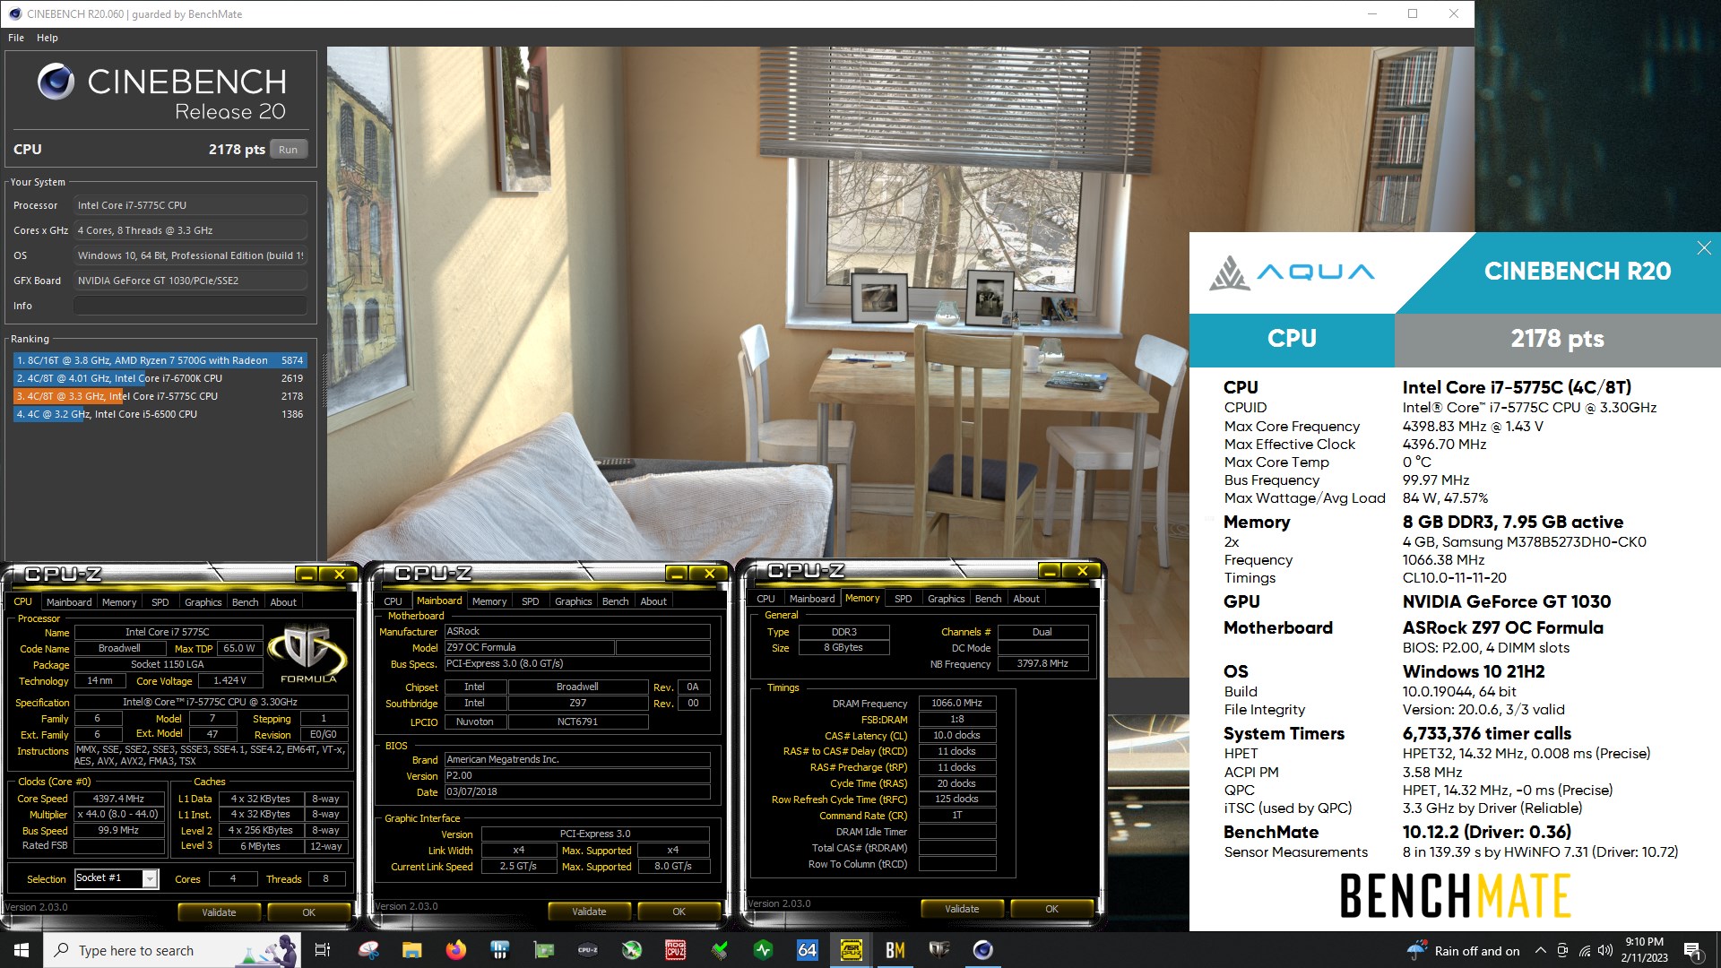The height and width of the screenshot is (968, 1721).
Task: Click the green graphics card taskbar icon
Action: pos(544,950)
